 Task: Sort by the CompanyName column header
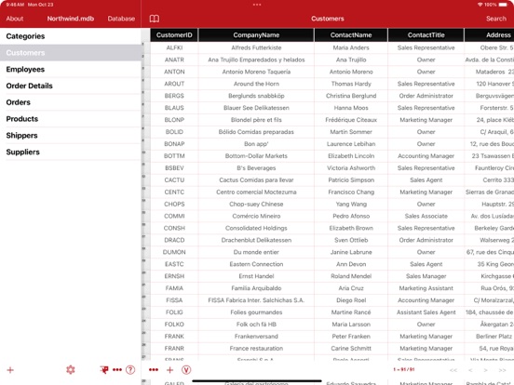click(x=256, y=35)
